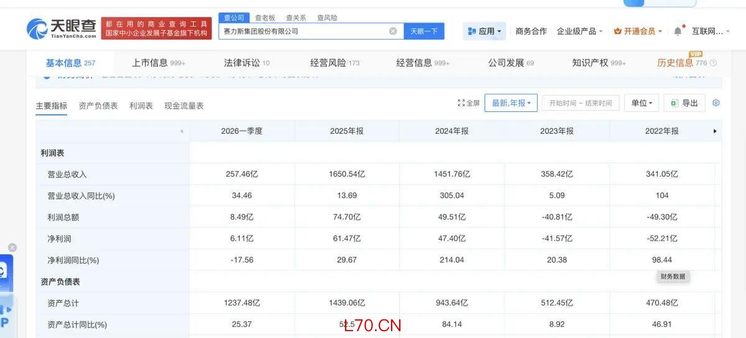This screenshot has width=746, height=338.
Task: Click the TianYanCha logo
Action: [62, 28]
